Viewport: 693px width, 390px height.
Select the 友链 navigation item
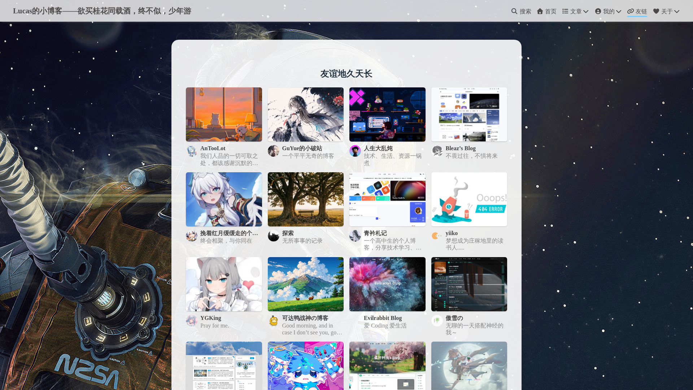point(637,11)
